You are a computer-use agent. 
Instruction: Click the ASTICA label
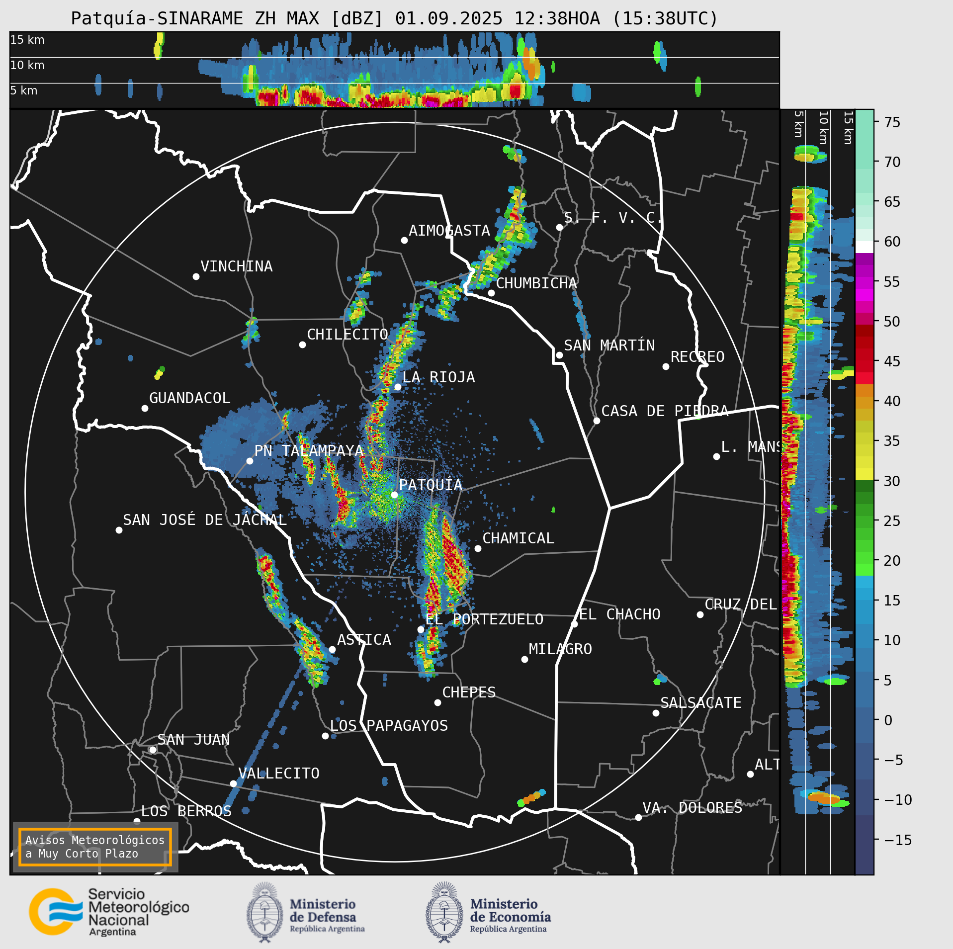coord(364,640)
